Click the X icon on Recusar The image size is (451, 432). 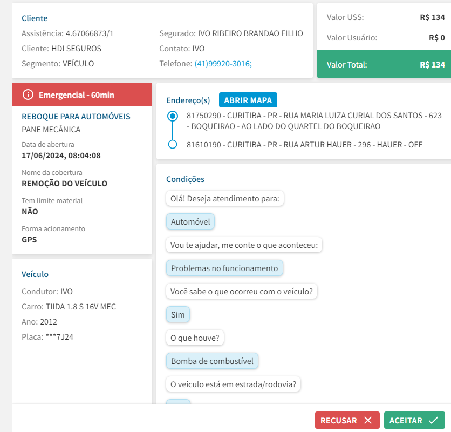(368, 421)
